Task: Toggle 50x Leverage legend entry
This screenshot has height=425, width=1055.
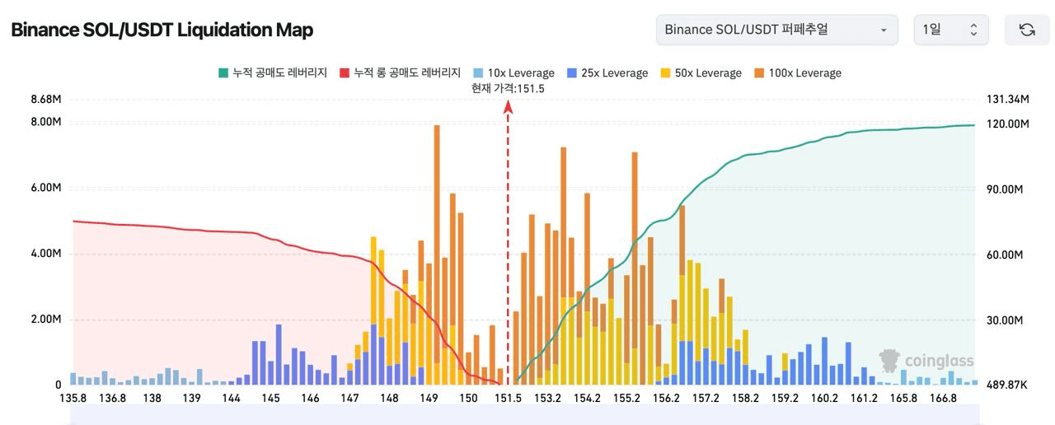Action: point(700,73)
